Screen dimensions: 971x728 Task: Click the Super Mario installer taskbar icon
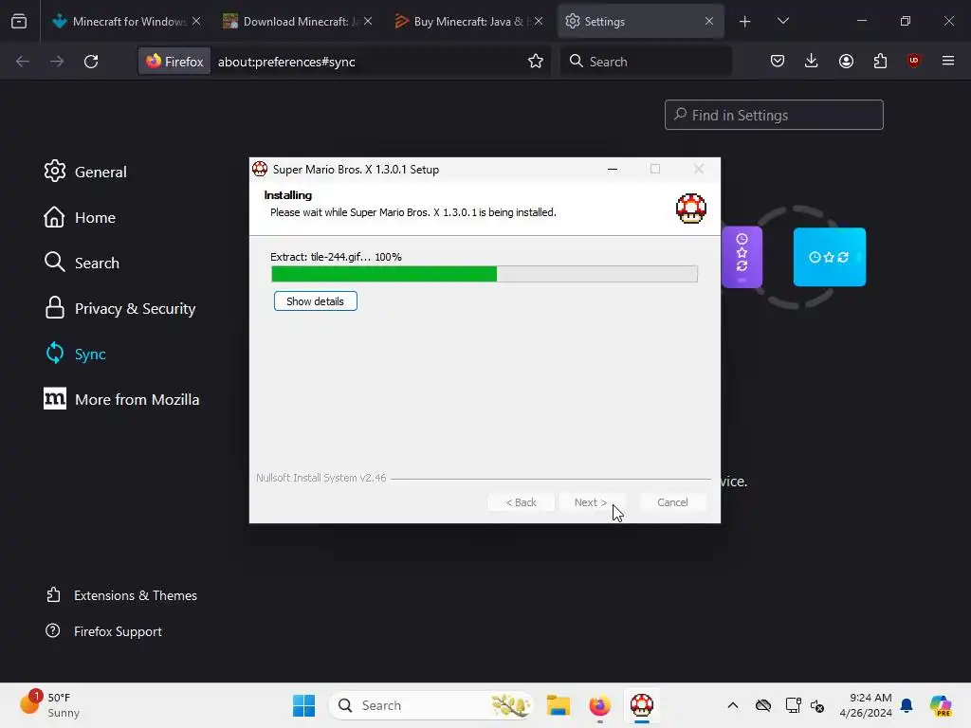click(x=642, y=705)
